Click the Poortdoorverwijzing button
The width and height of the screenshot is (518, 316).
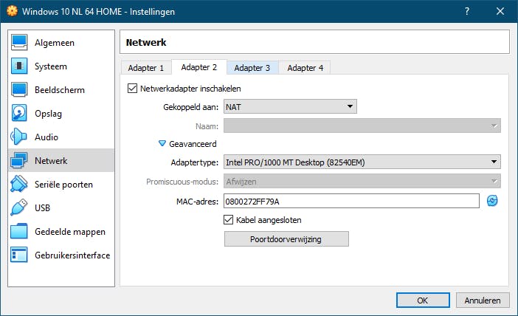pos(286,238)
